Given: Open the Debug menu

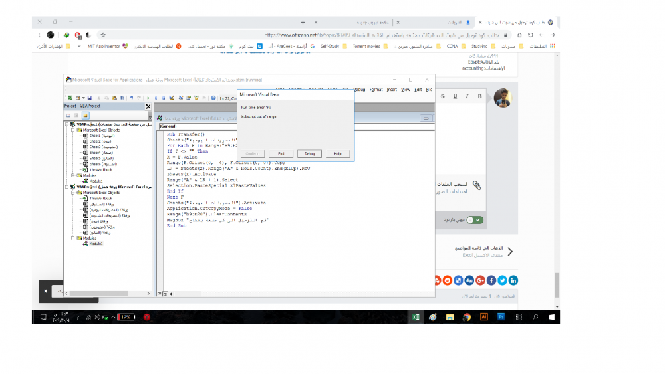Looking at the screenshot, I should pyautogui.click(x=360, y=89).
